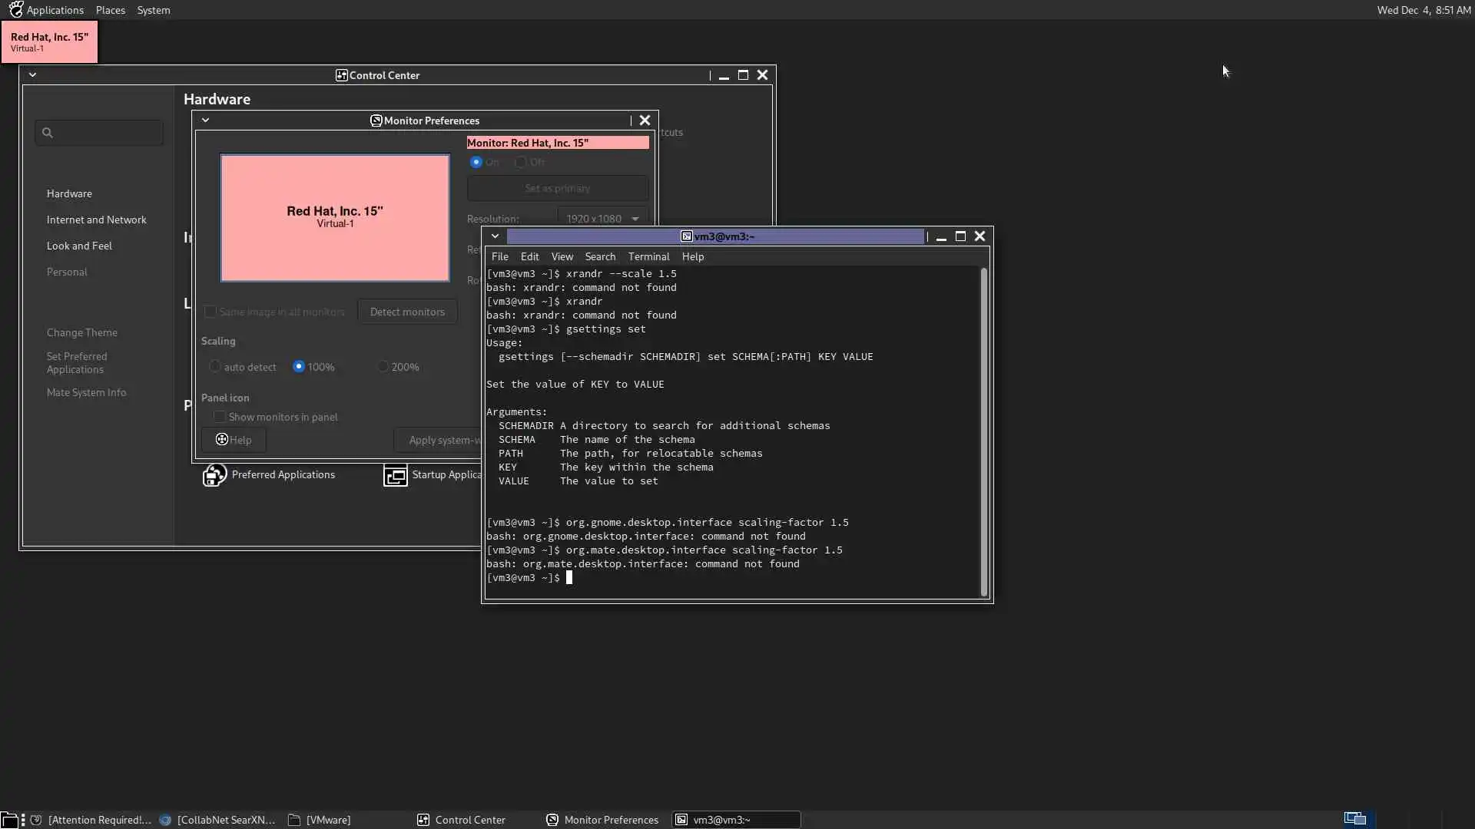Screen dimensions: 1475x829
Task: Select auto detect scaling option
Action: click(x=215, y=367)
